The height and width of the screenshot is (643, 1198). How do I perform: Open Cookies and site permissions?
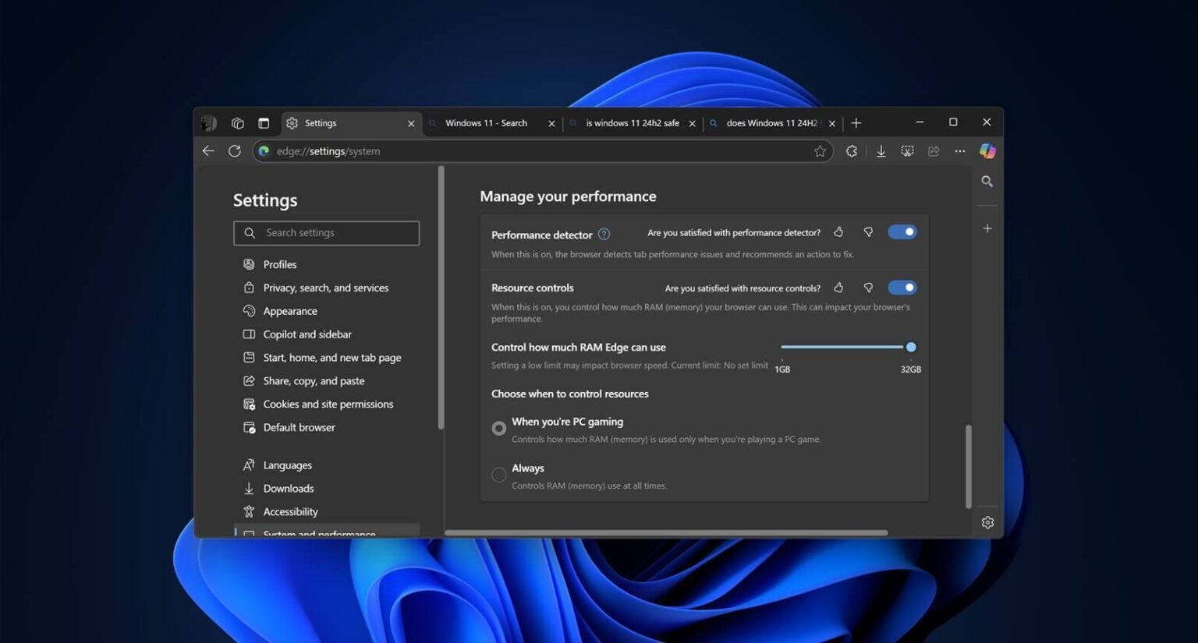328,404
